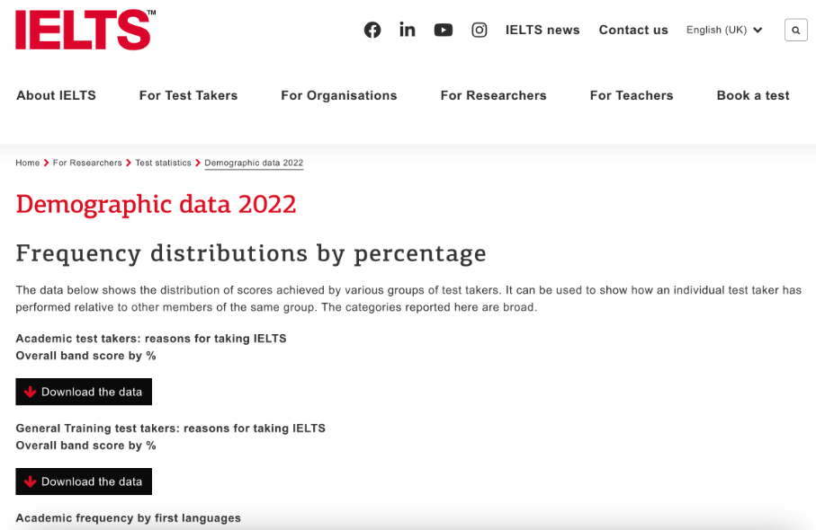Click Academic frequency by first languages text
This screenshot has height=530, width=816.
128,518
